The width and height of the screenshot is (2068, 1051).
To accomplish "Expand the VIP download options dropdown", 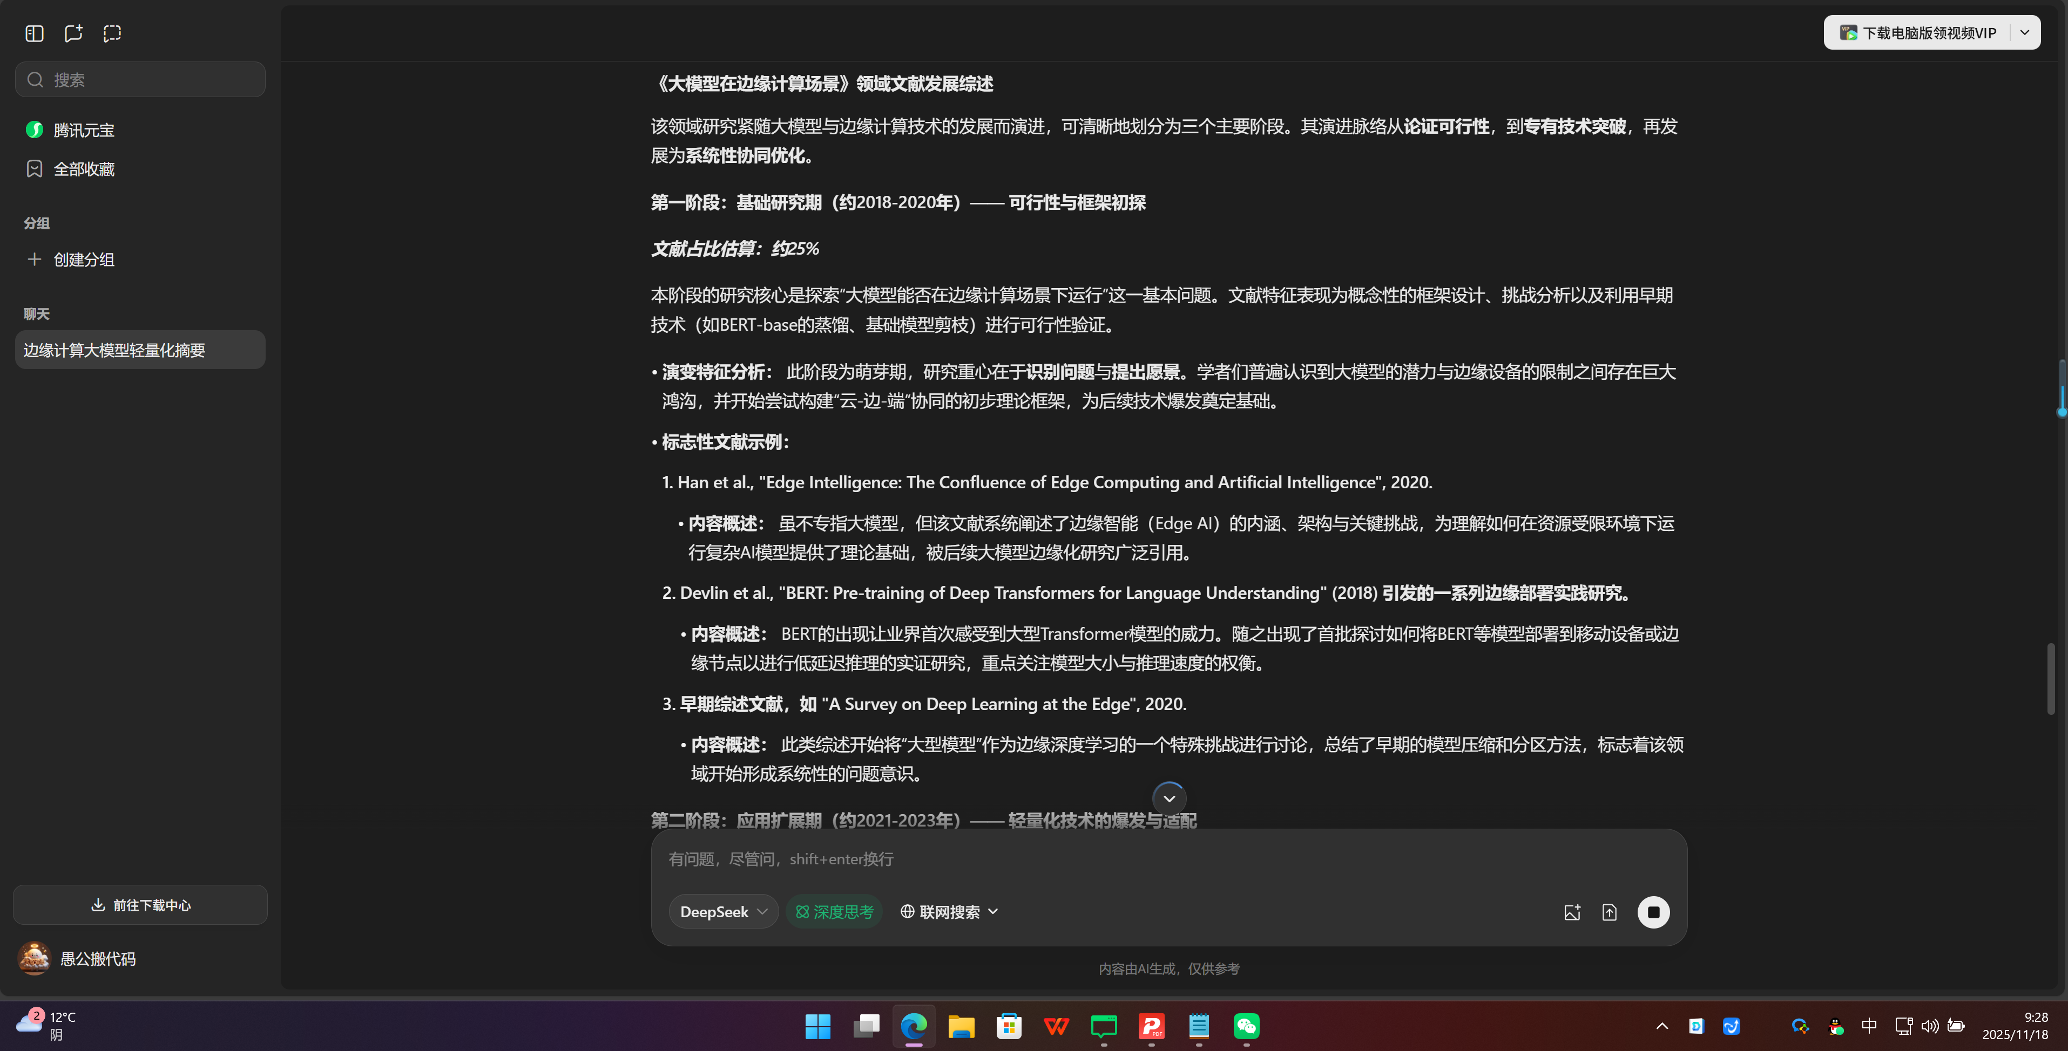I will [x=2025, y=32].
